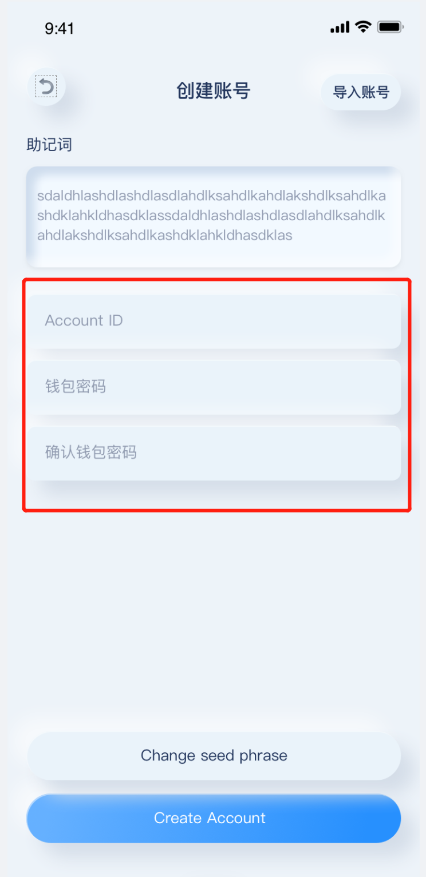The image size is (426, 877).
Task: Click the blue Create Account button
Action: click(x=214, y=818)
